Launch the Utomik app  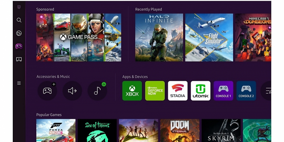(201, 91)
